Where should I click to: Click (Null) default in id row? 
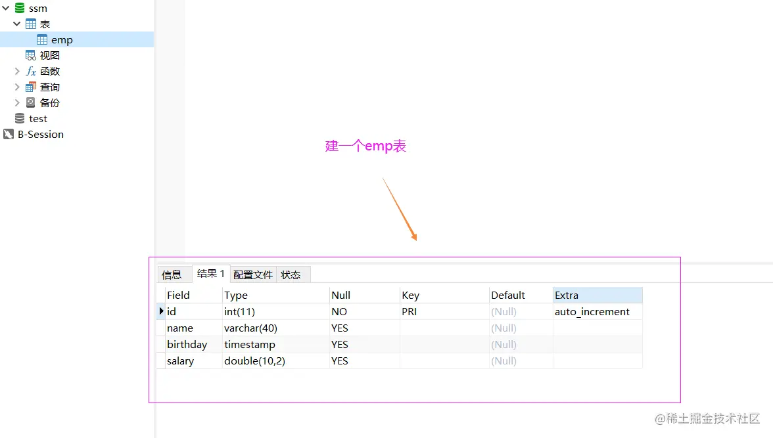pos(521,311)
